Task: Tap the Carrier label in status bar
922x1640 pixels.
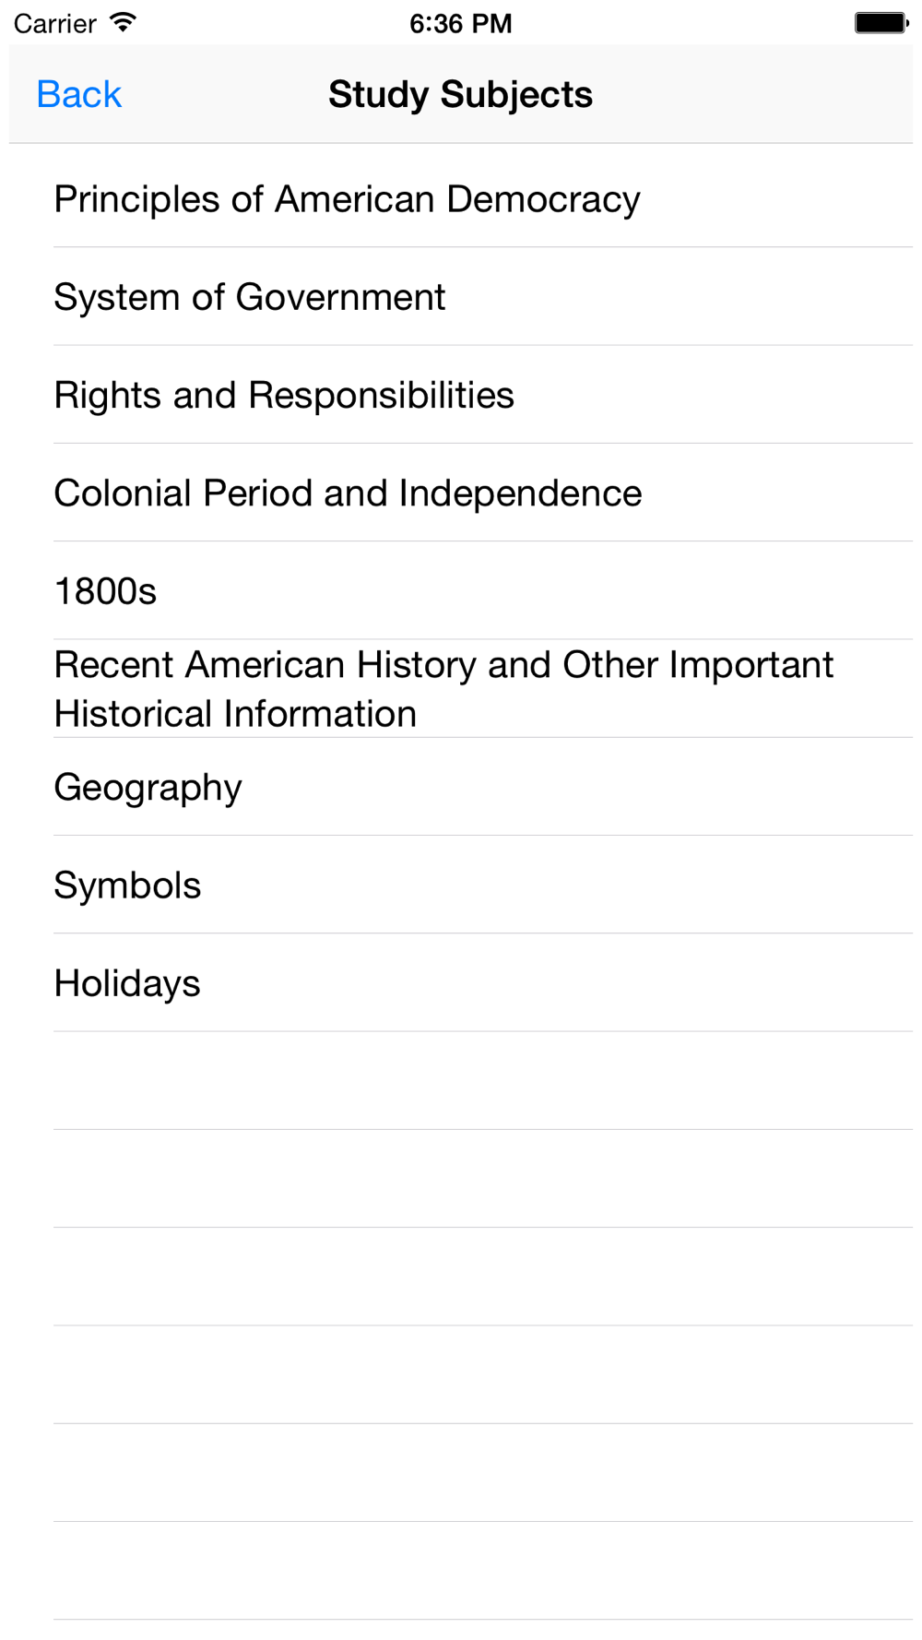Action: coord(55,23)
